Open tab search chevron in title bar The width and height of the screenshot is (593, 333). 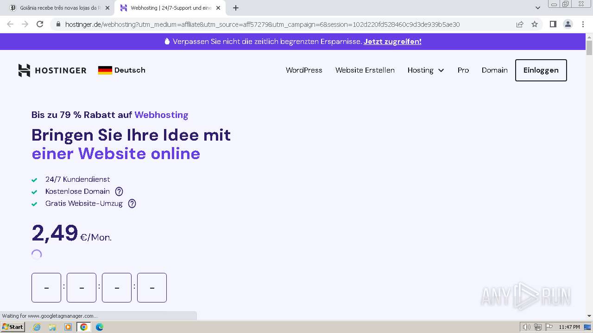click(538, 8)
